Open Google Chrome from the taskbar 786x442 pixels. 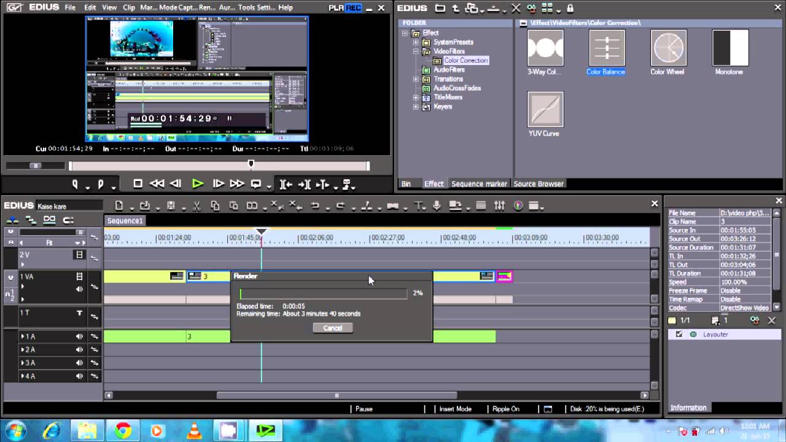(x=123, y=431)
